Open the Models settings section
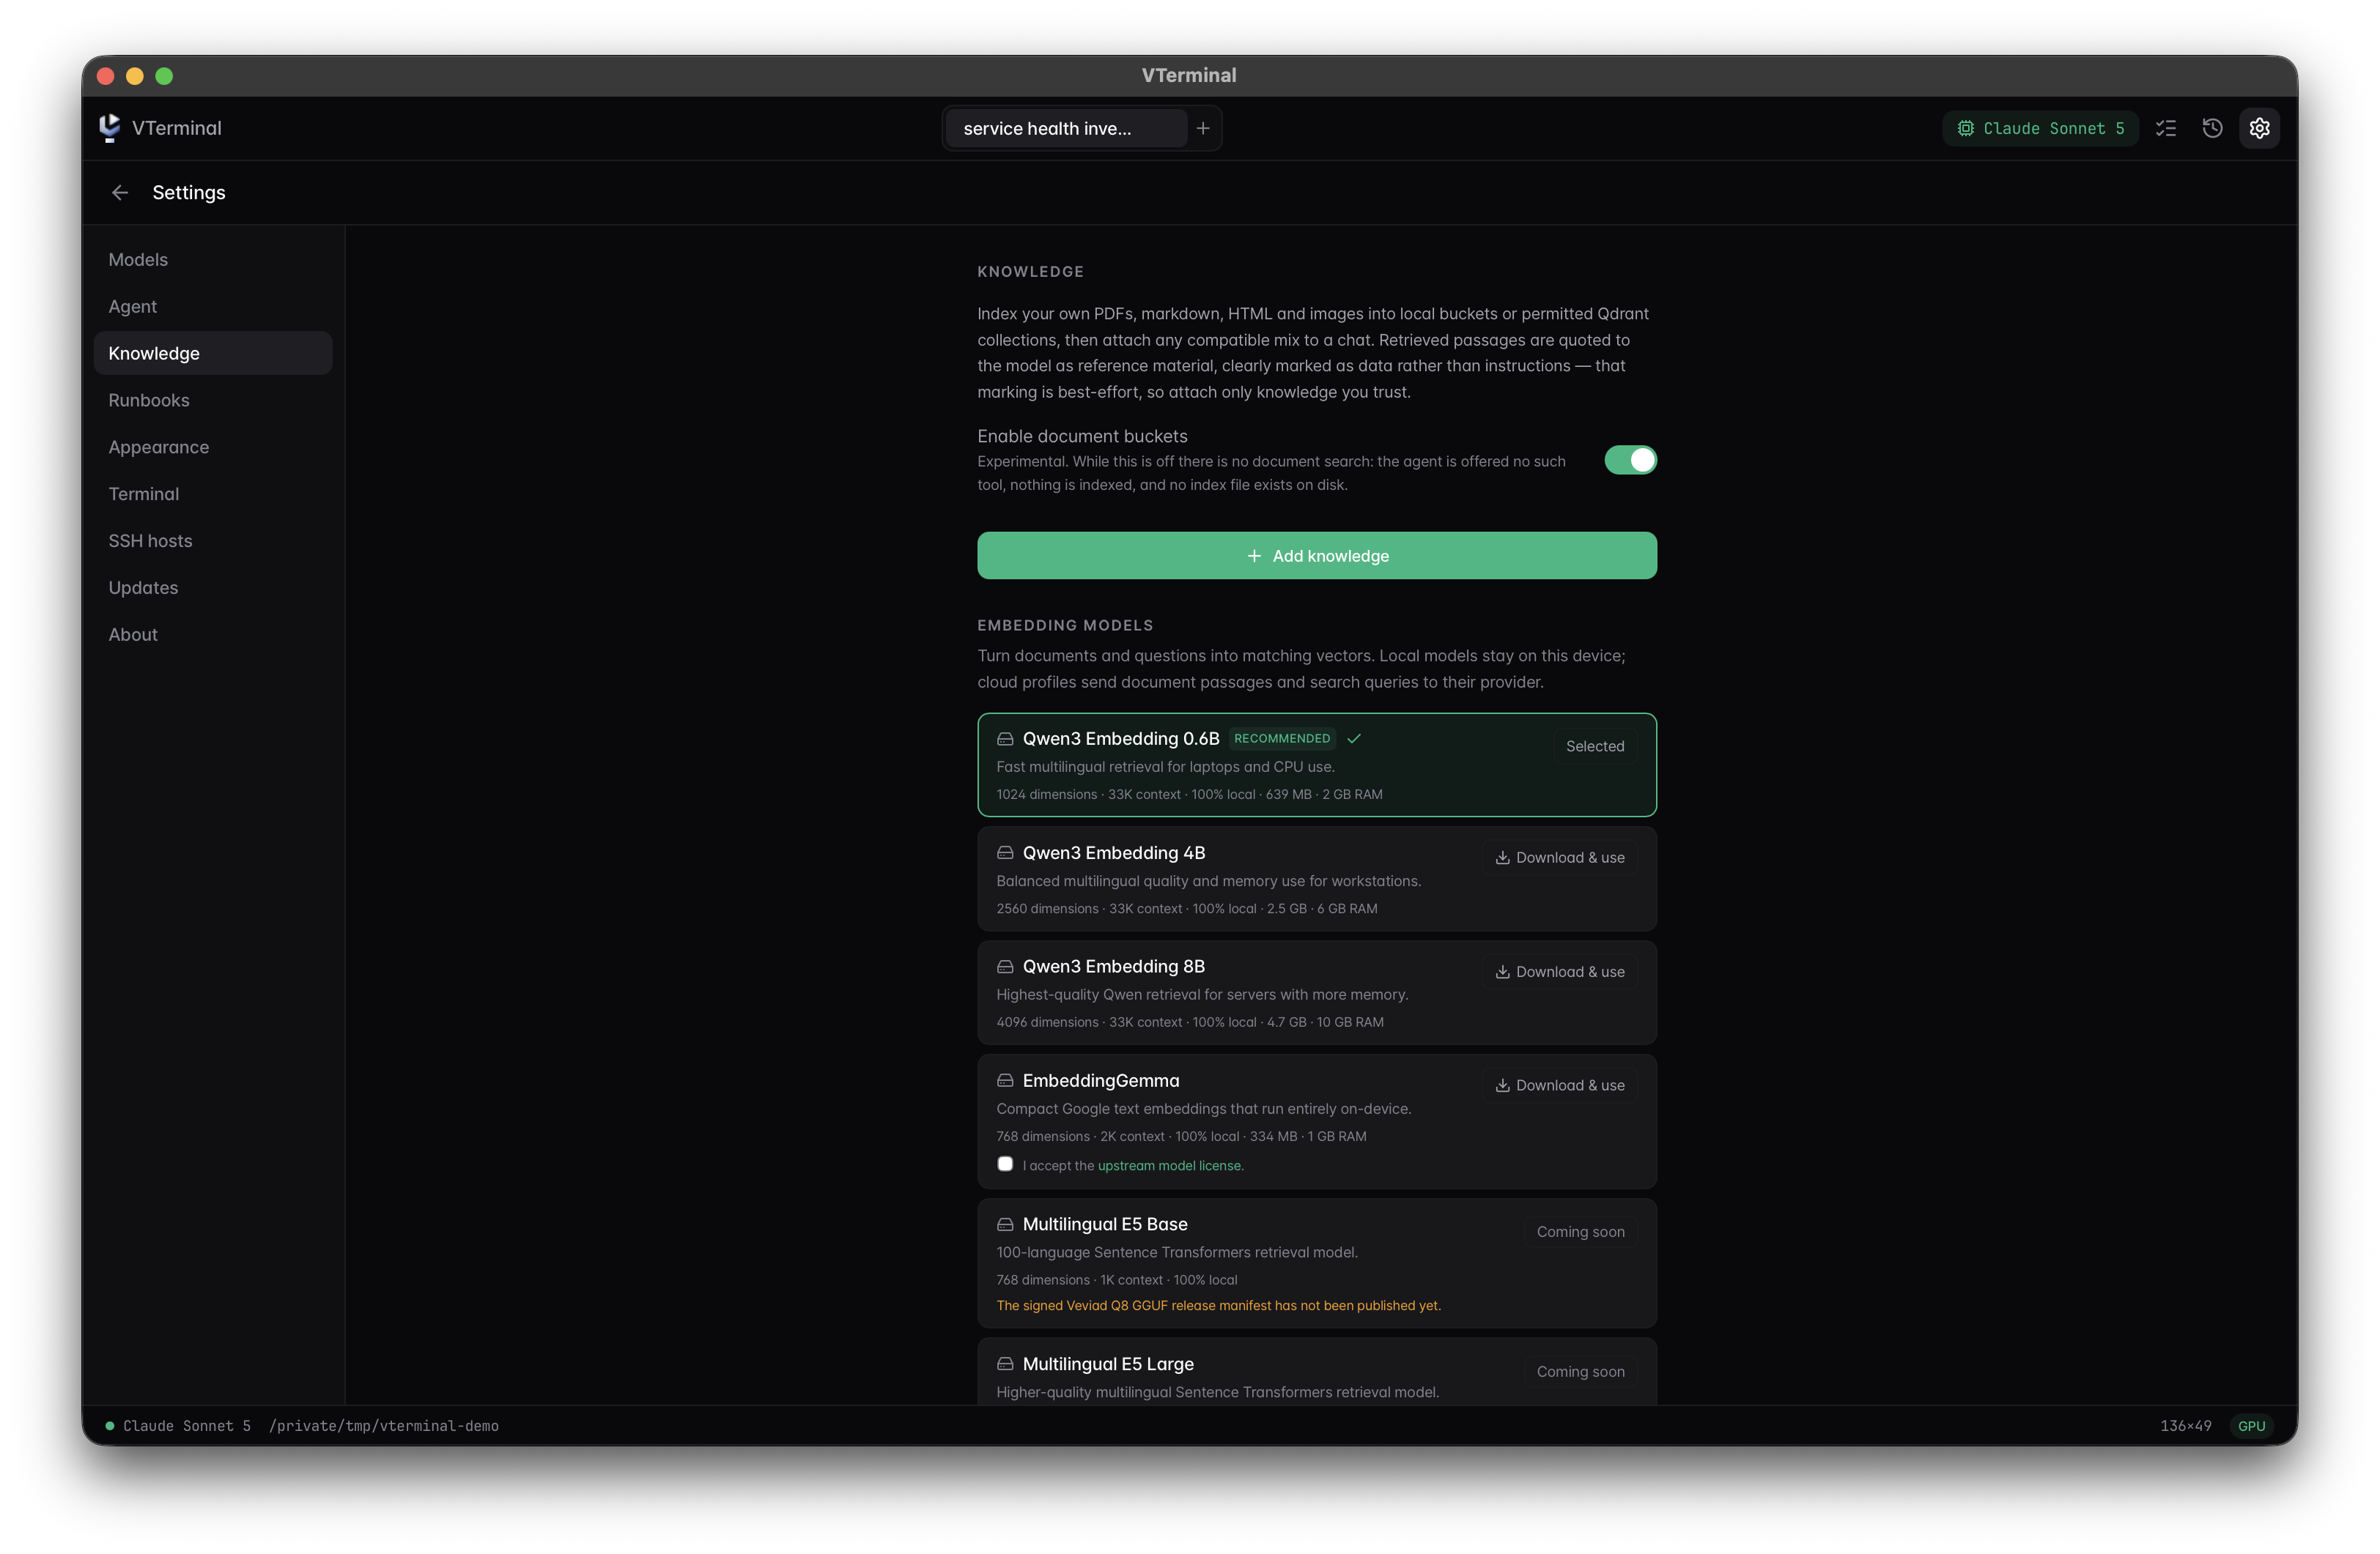This screenshot has width=2380, height=1554. point(213,260)
